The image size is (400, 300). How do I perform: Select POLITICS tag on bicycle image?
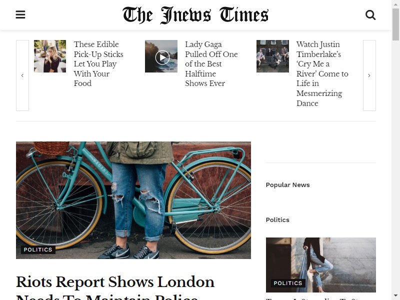pyautogui.click(x=38, y=249)
